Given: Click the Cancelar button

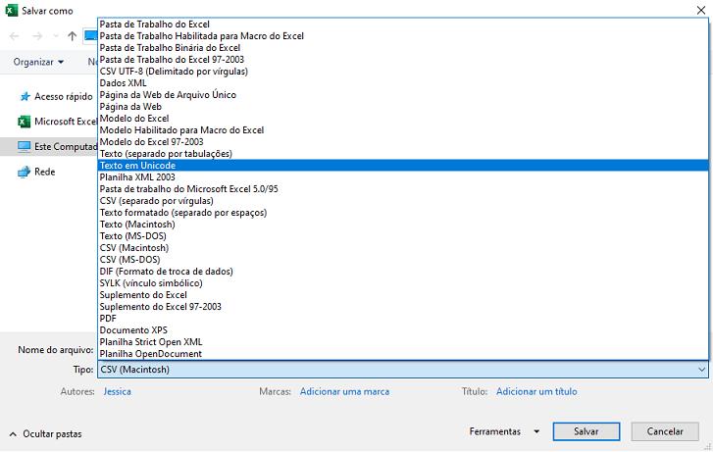Looking at the screenshot, I should [664, 431].
